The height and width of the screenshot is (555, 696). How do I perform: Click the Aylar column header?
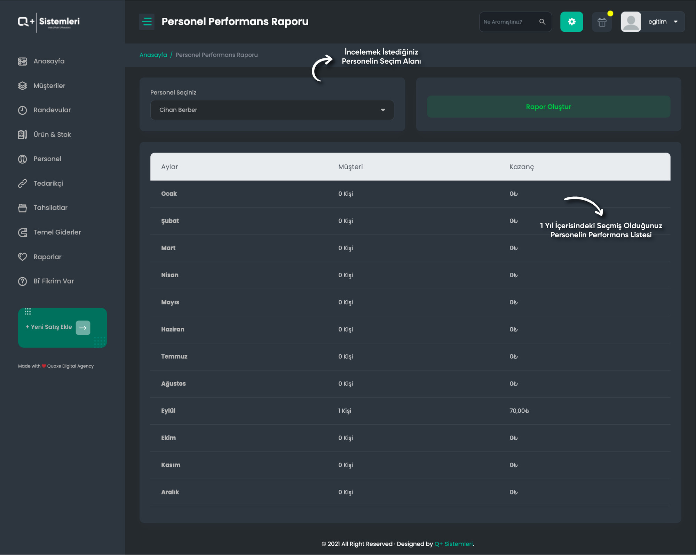coord(169,167)
